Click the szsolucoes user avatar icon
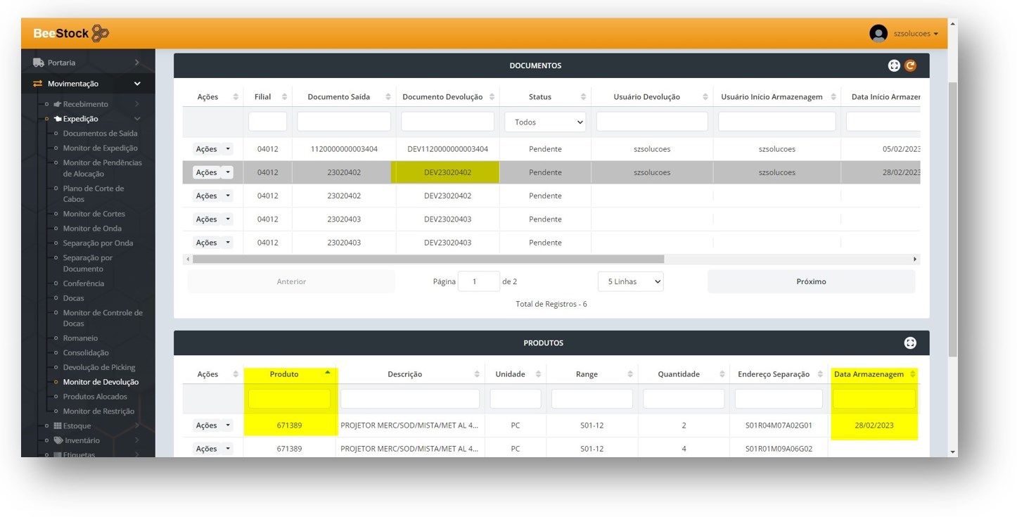This screenshot has width=1017, height=517. pos(878,33)
